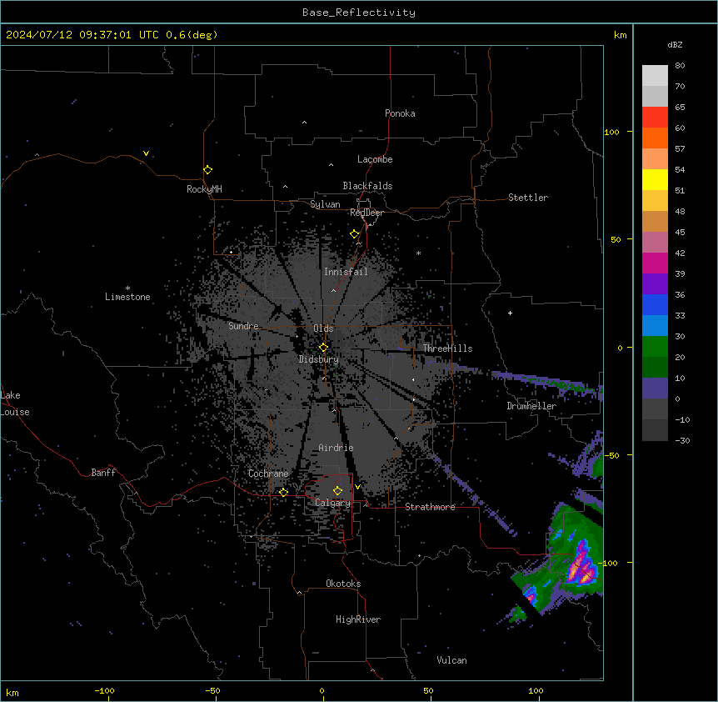The width and height of the screenshot is (718, 702).
Task: Click the Olds city label
Action: [323, 328]
